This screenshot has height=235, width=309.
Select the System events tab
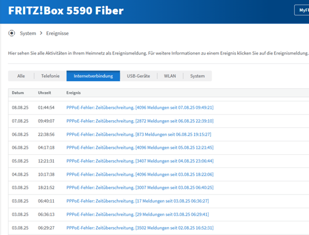[x=197, y=76]
